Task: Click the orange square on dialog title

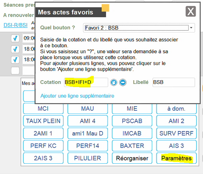Action: (x=105, y=8)
